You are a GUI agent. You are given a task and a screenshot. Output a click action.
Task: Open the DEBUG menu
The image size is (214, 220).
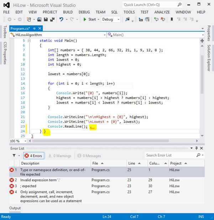coord(84,12)
